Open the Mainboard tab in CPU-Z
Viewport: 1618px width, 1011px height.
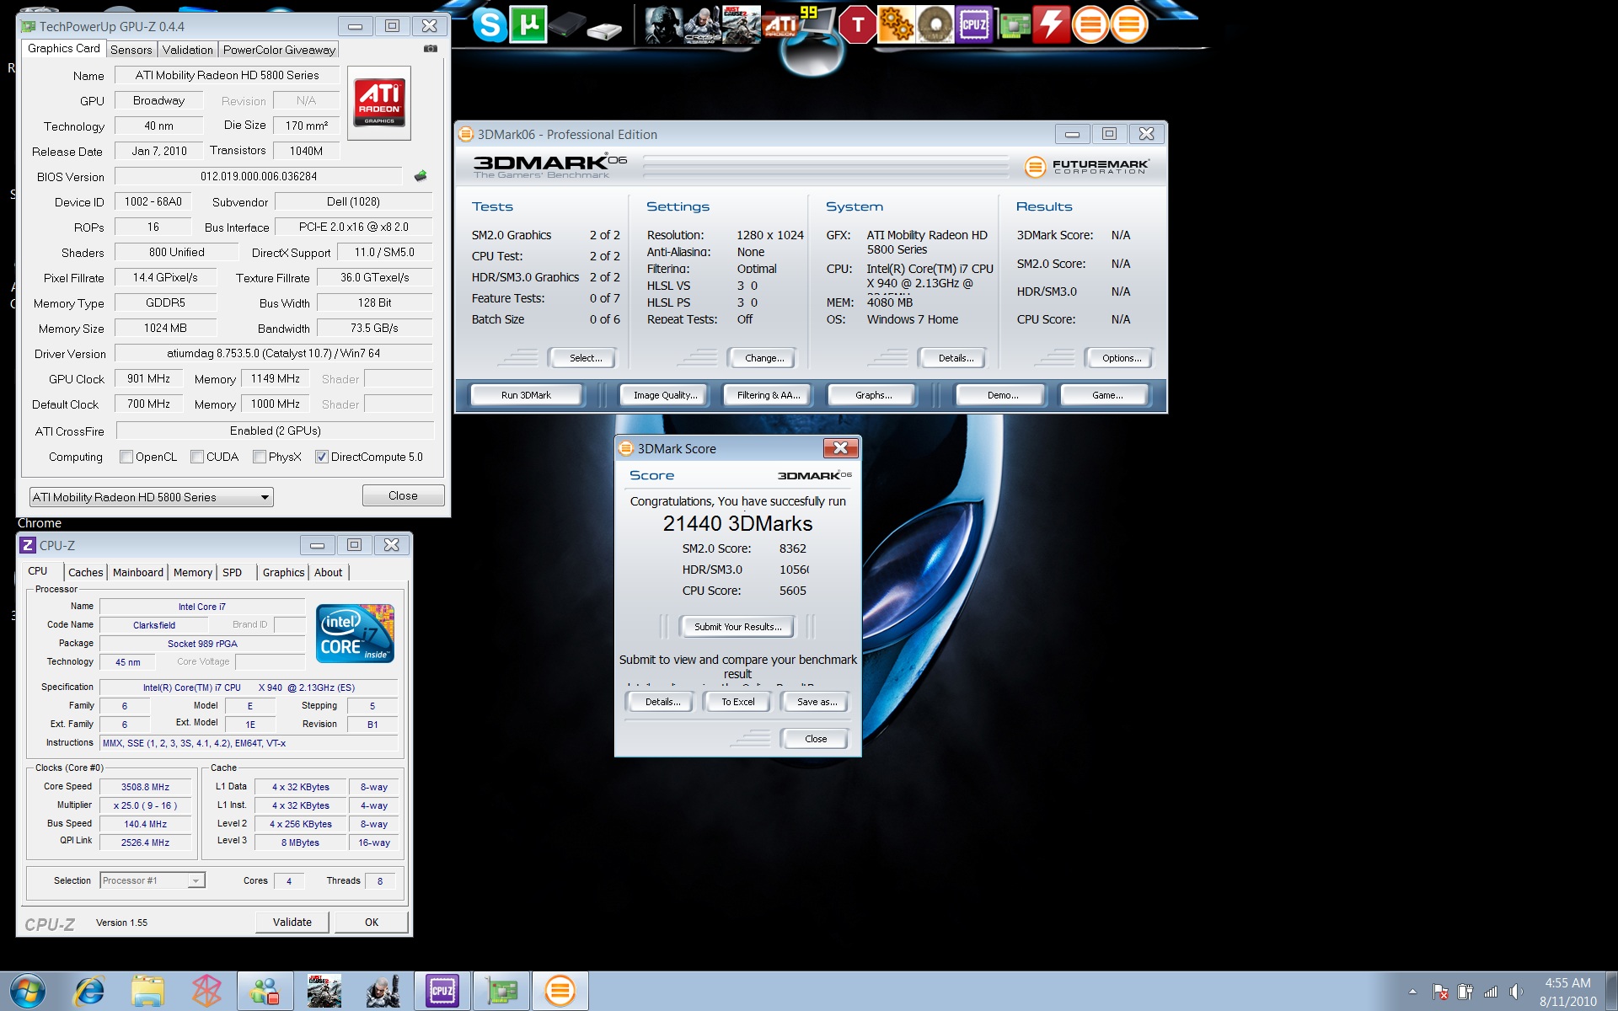[138, 572]
